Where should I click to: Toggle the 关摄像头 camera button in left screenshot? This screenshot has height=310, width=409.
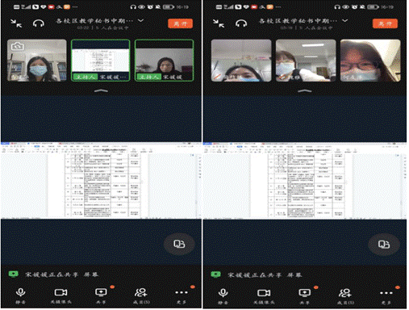(x=61, y=295)
